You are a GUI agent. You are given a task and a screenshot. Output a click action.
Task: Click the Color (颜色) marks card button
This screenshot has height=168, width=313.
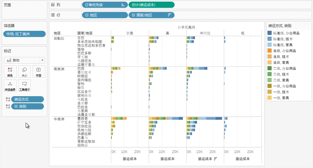[x=10, y=71]
